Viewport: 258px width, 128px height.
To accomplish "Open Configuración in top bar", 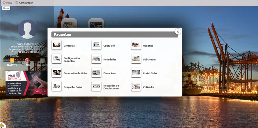I will (x=25, y=3).
